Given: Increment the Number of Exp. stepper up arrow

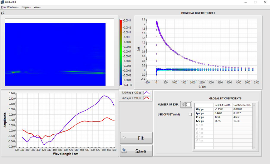Looking at the screenshot, I should tap(183, 103).
